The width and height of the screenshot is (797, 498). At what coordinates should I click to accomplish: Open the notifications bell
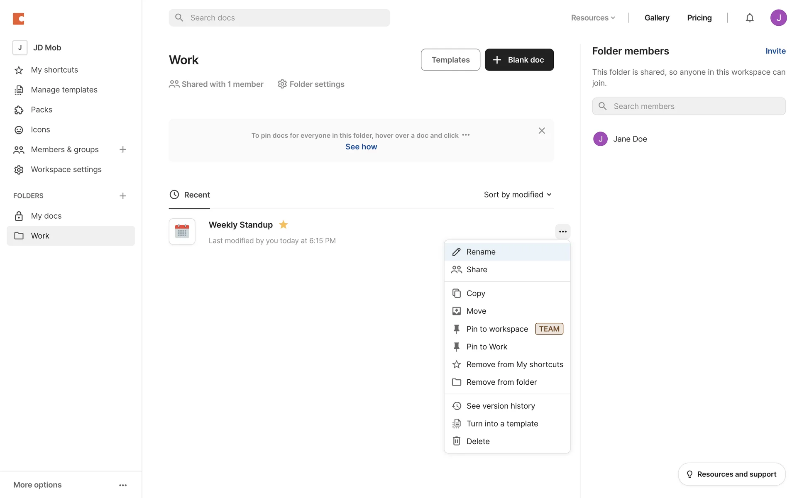[749, 18]
